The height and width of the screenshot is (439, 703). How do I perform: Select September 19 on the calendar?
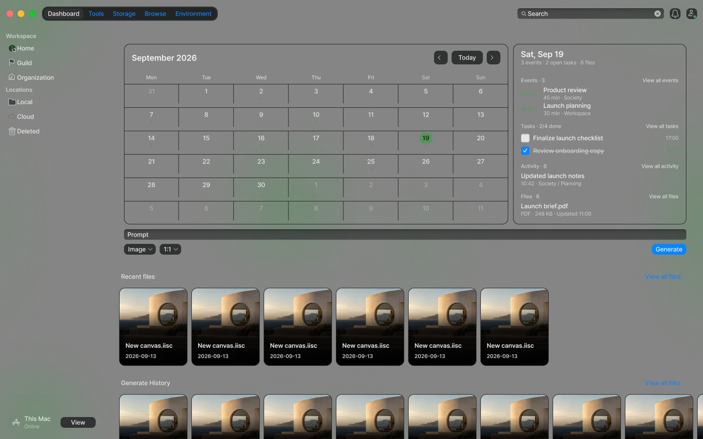pos(426,138)
